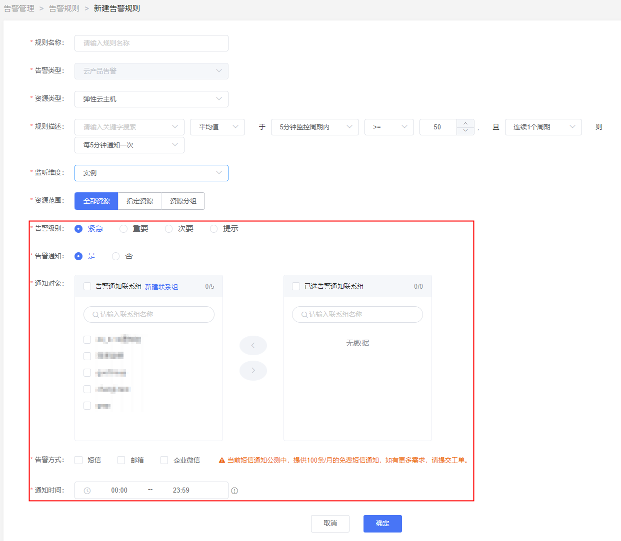
Task: Expand the 平均值 statistic dropdown
Action: 217,127
